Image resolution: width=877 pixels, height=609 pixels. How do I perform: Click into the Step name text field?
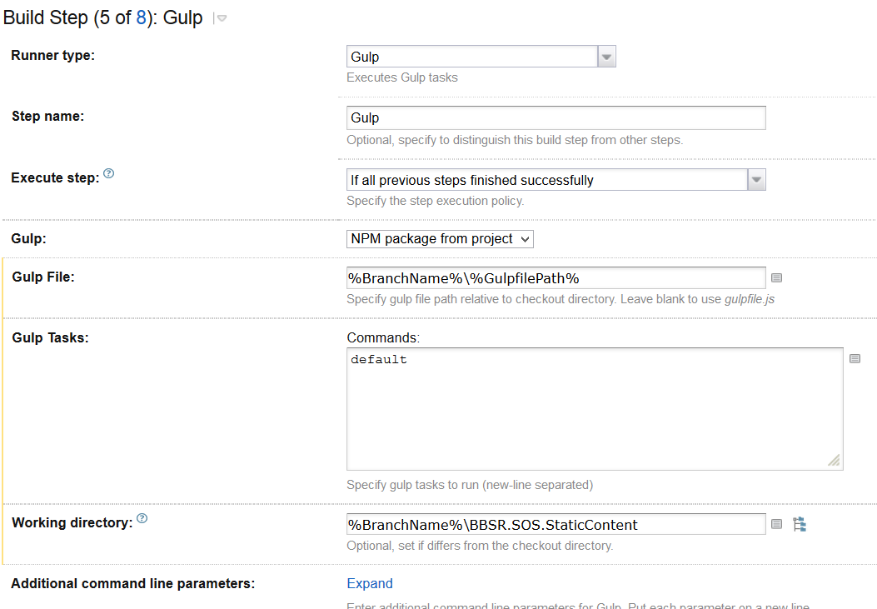point(556,118)
